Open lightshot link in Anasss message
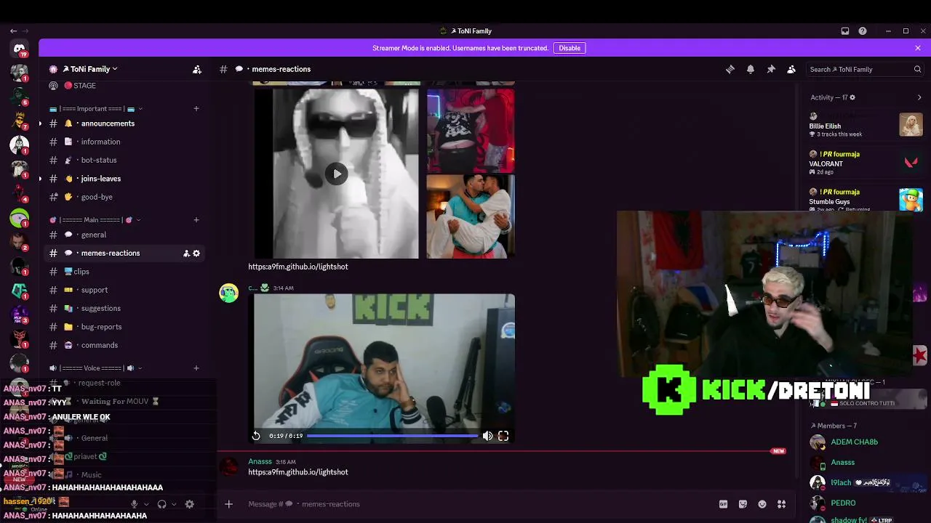This screenshot has height=523, width=931. tap(298, 472)
